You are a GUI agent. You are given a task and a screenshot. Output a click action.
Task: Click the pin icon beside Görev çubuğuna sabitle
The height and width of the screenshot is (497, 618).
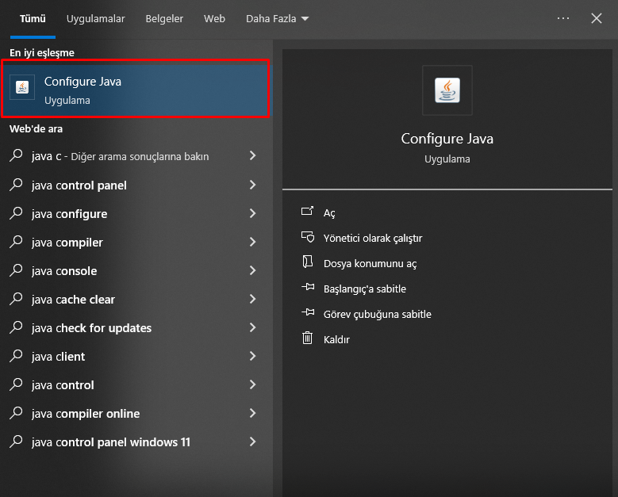[308, 312]
